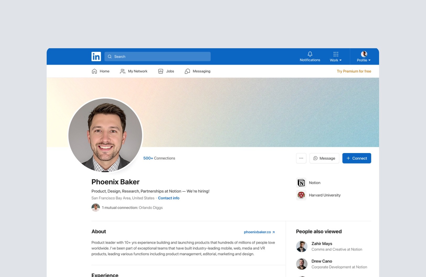Screen dimensions: 426x277
Task: Click external arrow icon beside phoenixbaker.co
Action: [x=274, y=232]
